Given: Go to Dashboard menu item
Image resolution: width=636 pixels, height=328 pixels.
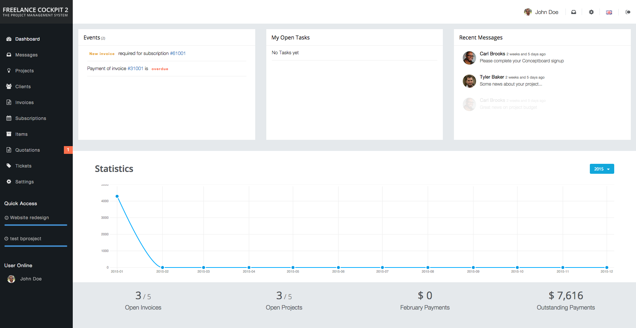Looking at the screenshot, I should click(36, 39).
